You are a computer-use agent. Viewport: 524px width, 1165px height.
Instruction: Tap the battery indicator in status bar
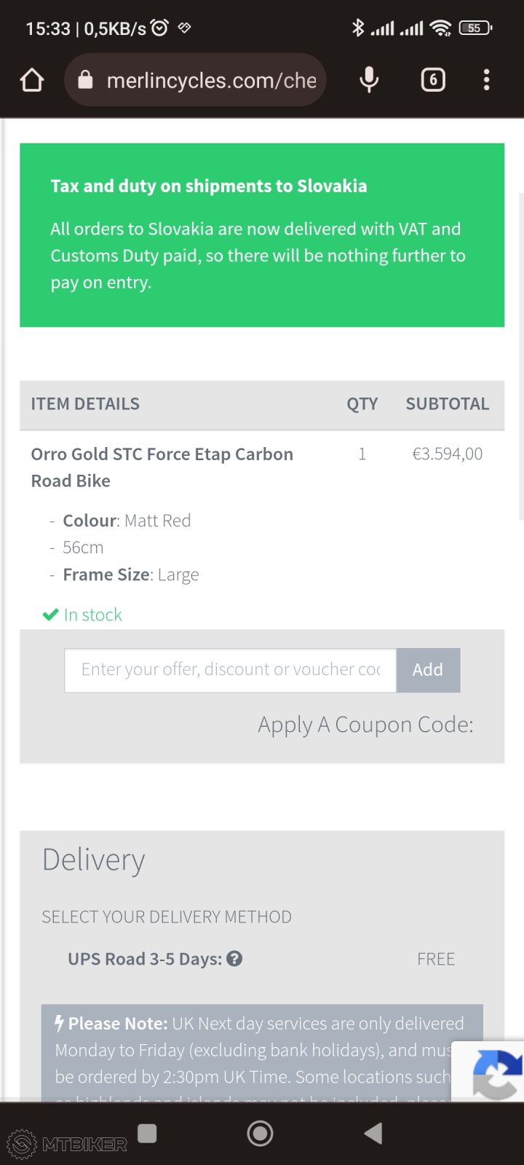coord(475,28)
